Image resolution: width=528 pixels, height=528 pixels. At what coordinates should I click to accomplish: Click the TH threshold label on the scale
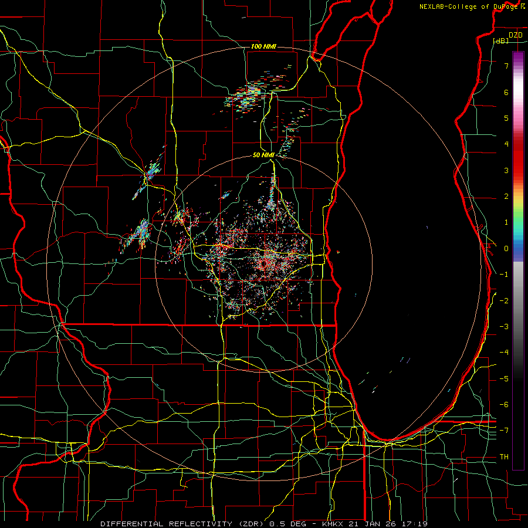504,457
